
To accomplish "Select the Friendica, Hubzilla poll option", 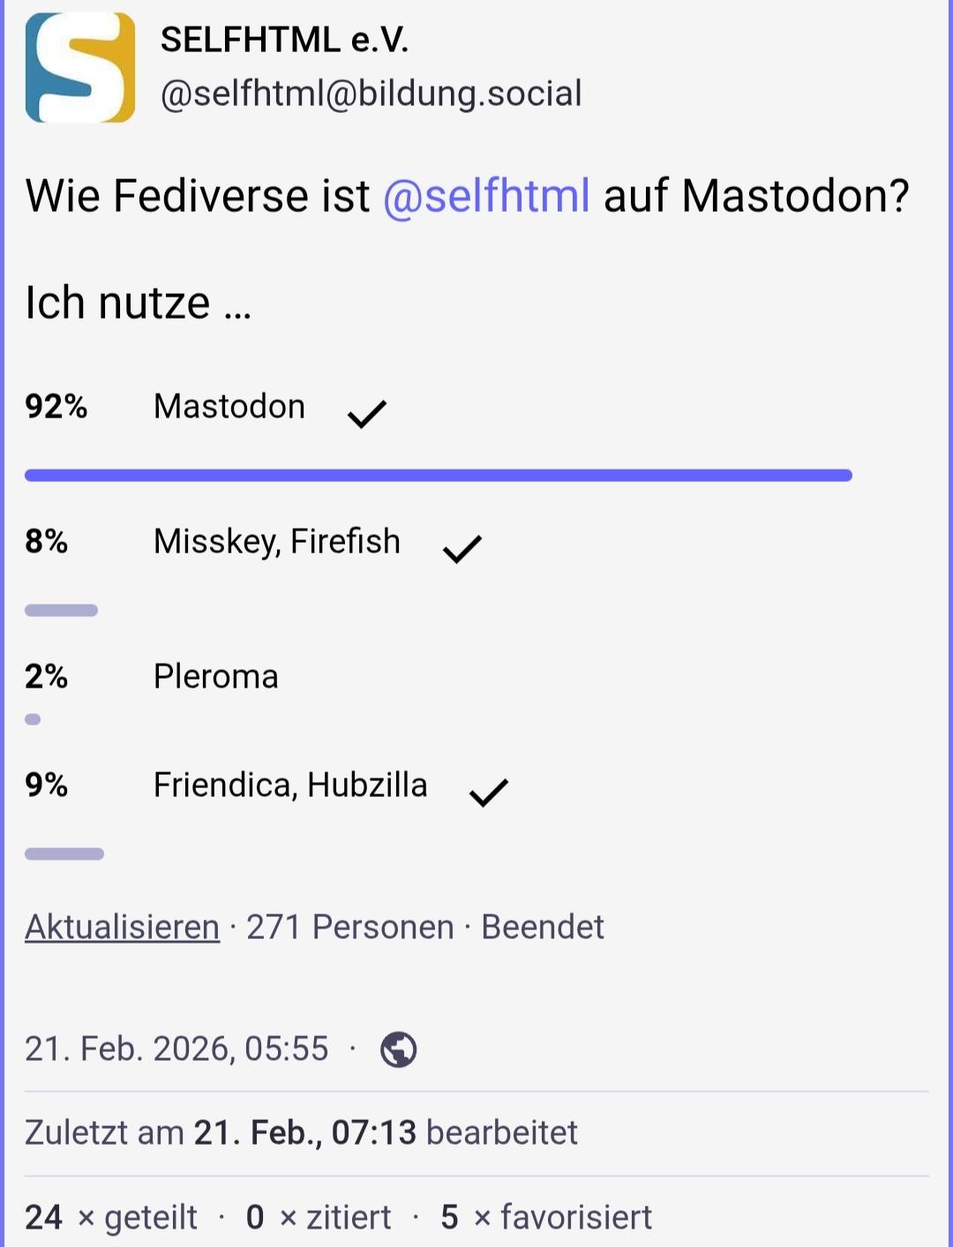I will [x=290, y=785].
